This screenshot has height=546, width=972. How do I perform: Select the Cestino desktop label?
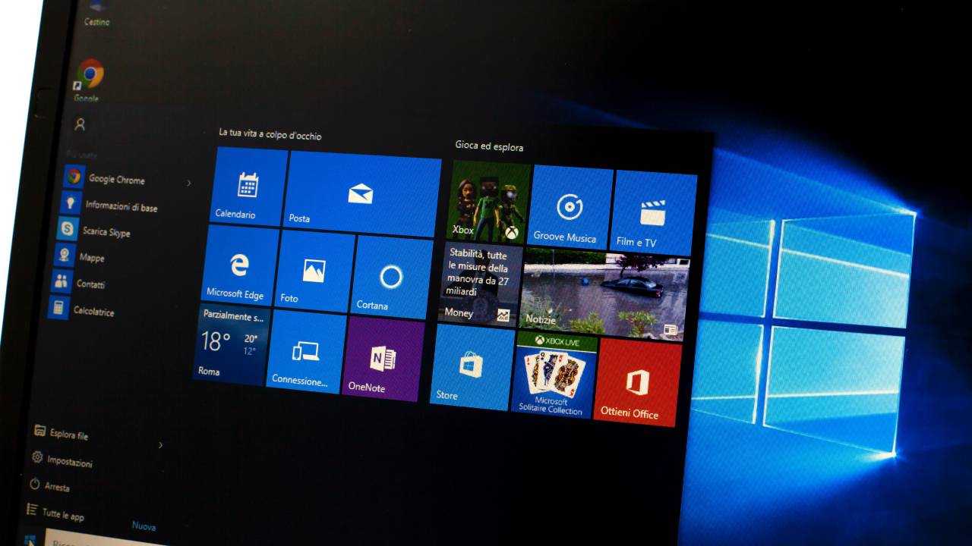[x=96, y=22]
